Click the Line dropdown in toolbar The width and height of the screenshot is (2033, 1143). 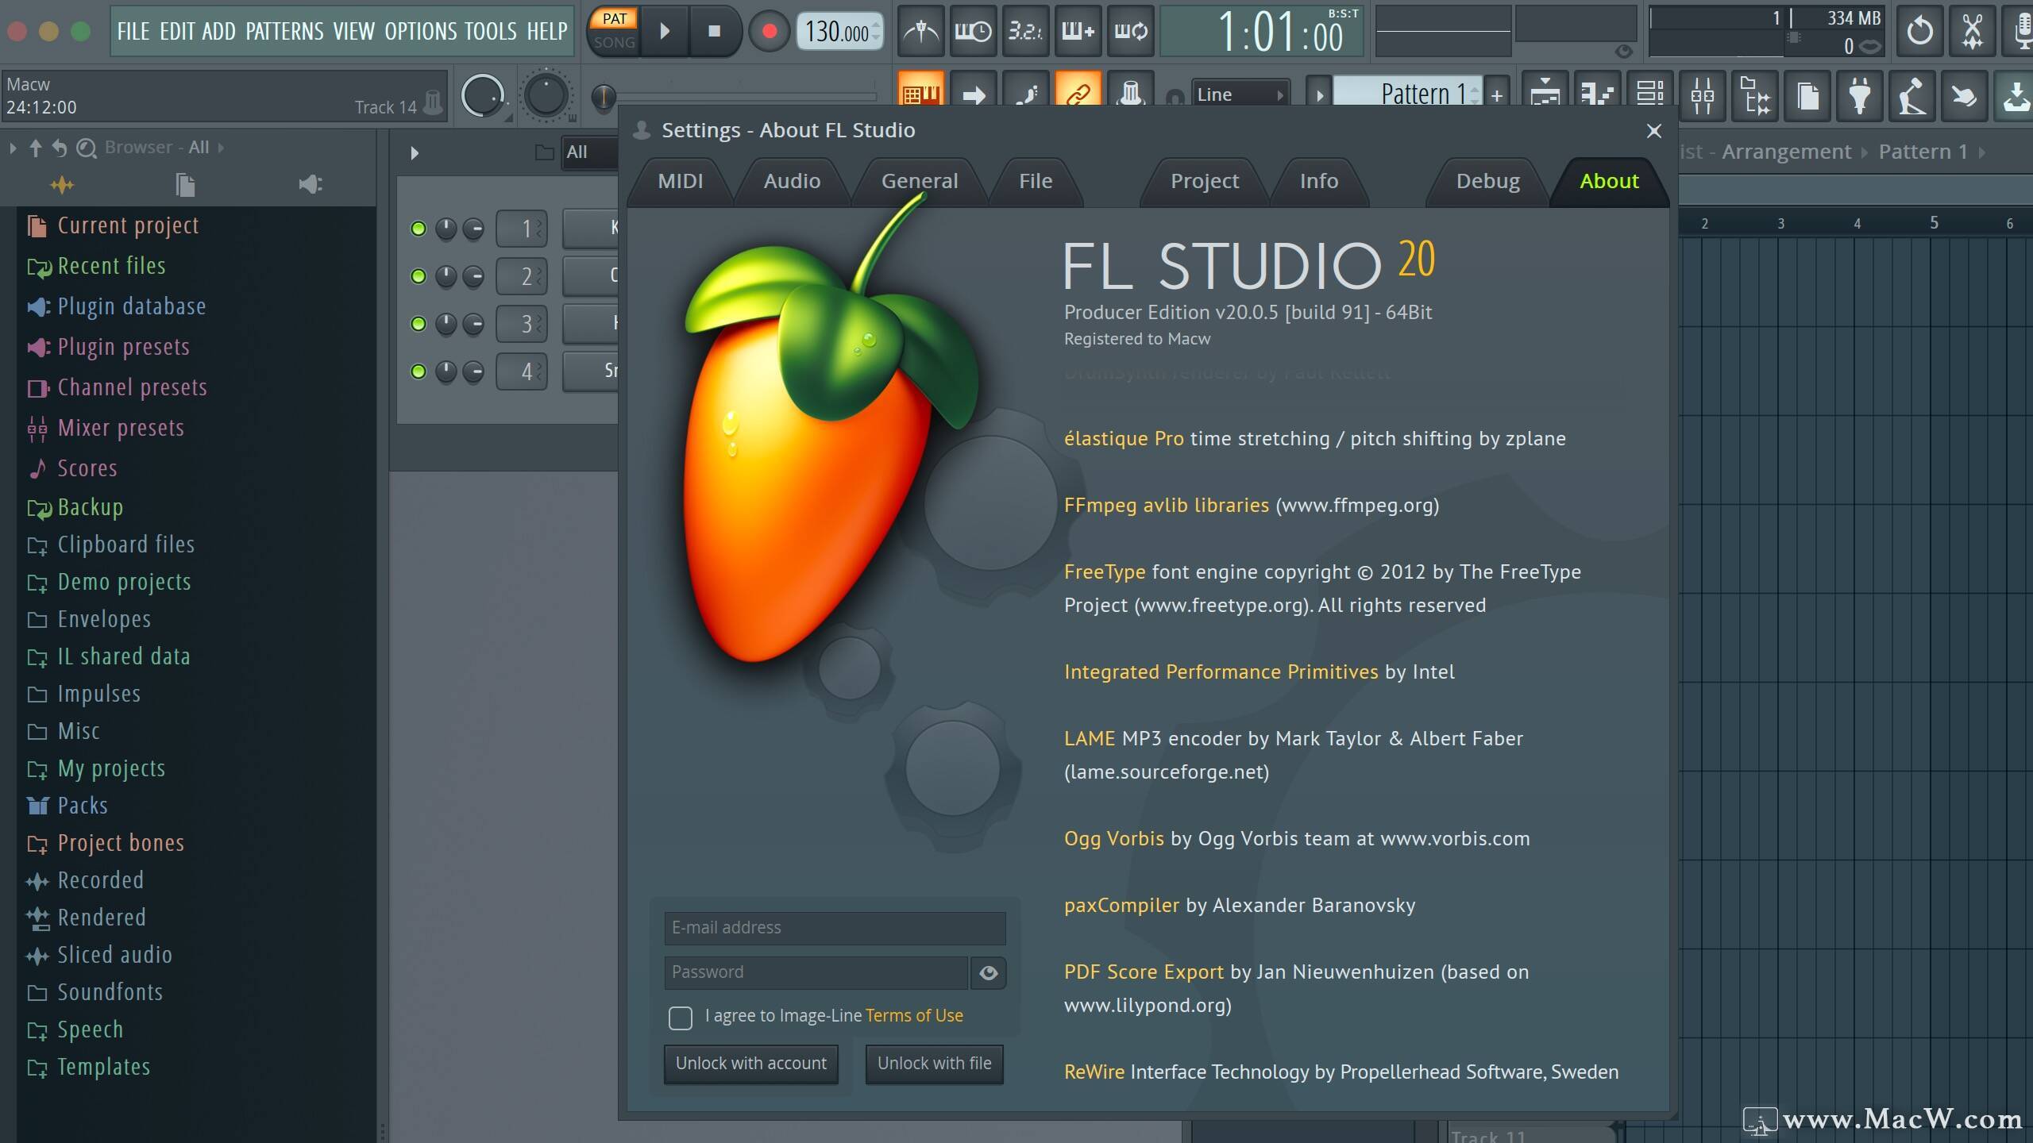[x=1237, y=94]
